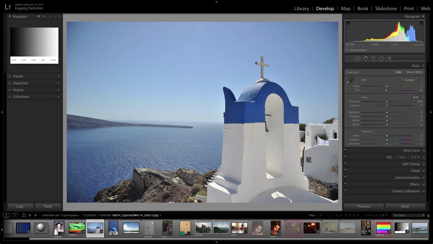Switch to the Library module
Image resolution: width=433 pixels, height=244 pixels.
301,8
